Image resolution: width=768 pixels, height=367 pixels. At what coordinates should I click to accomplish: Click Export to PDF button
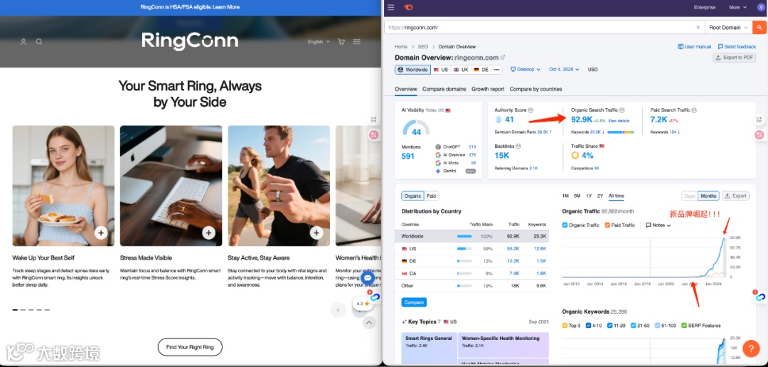[x=734, y=58]
